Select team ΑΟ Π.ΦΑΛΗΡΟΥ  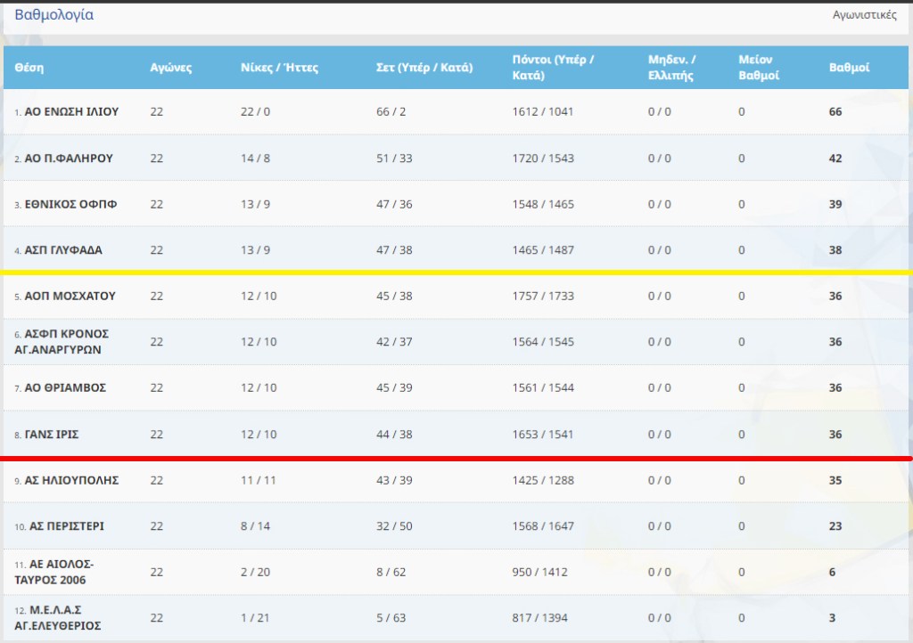69,159
